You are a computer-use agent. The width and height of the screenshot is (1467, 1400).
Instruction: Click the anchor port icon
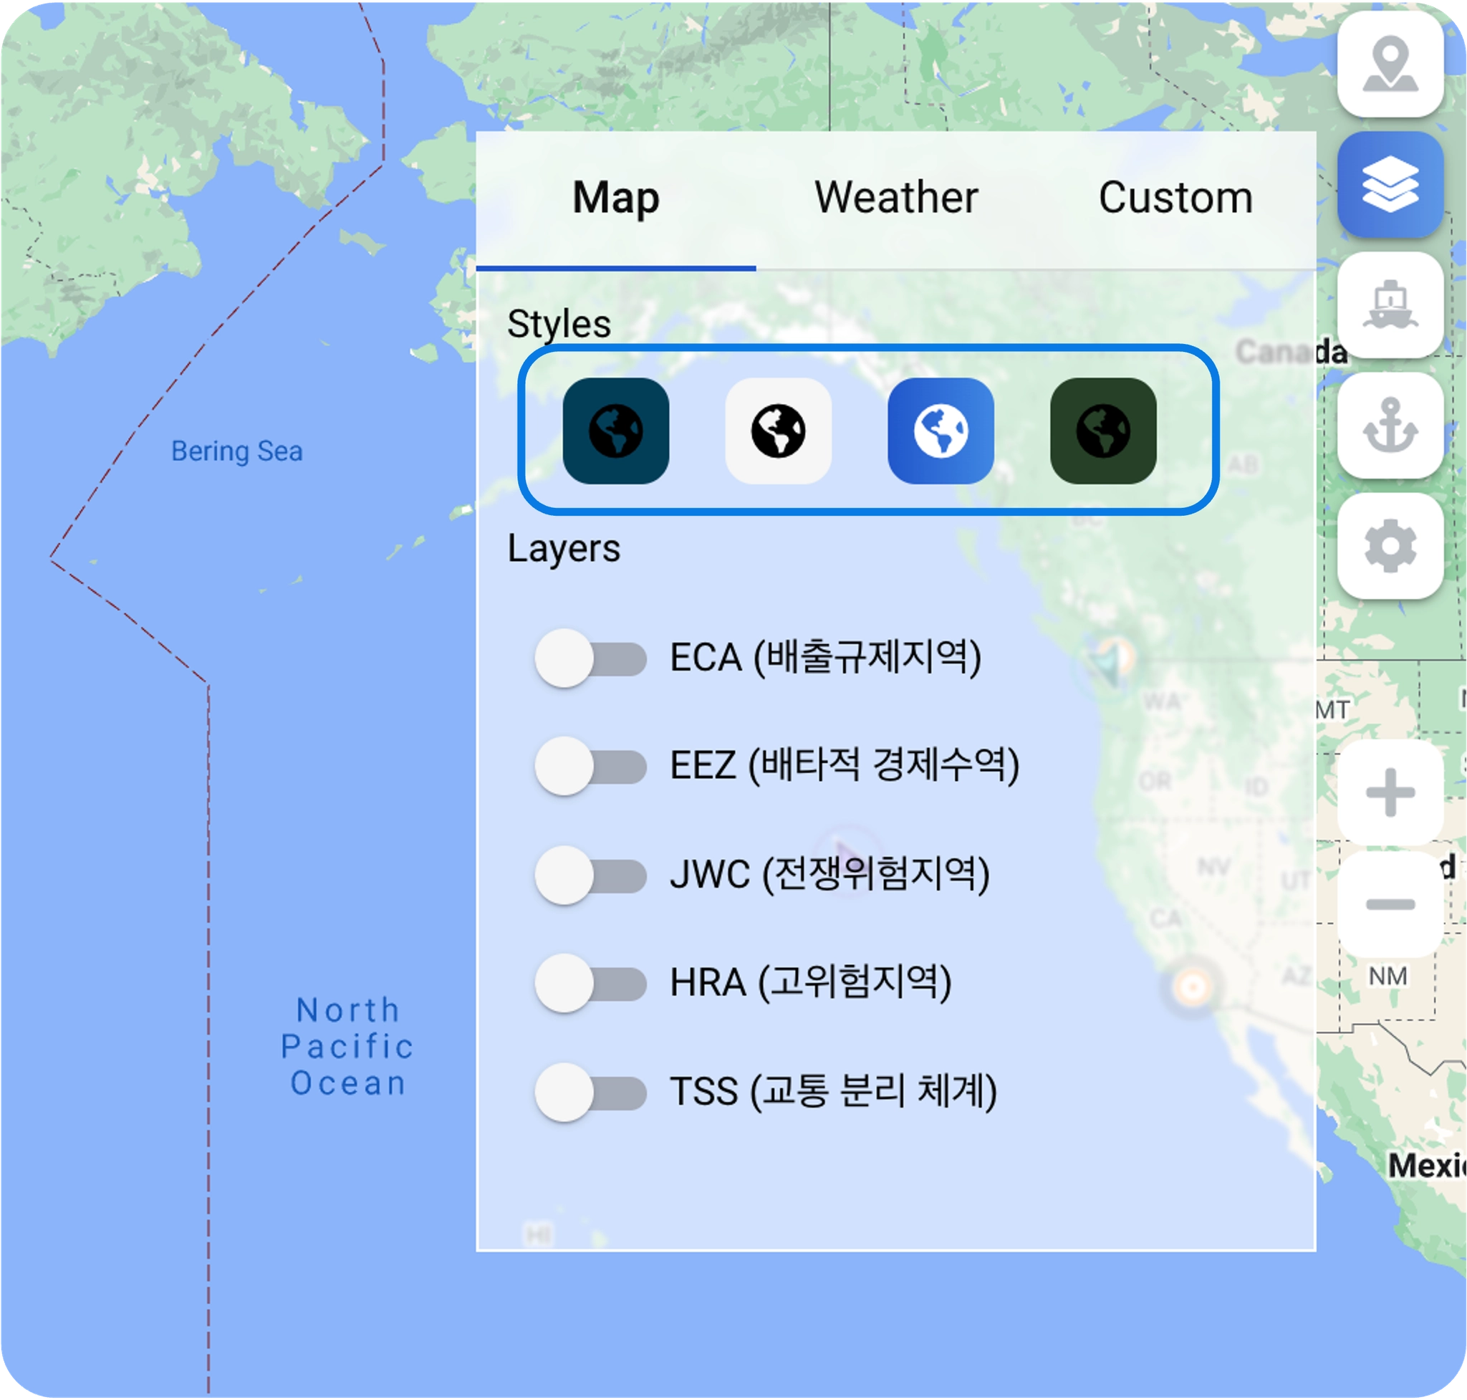tap(1390, 426)
